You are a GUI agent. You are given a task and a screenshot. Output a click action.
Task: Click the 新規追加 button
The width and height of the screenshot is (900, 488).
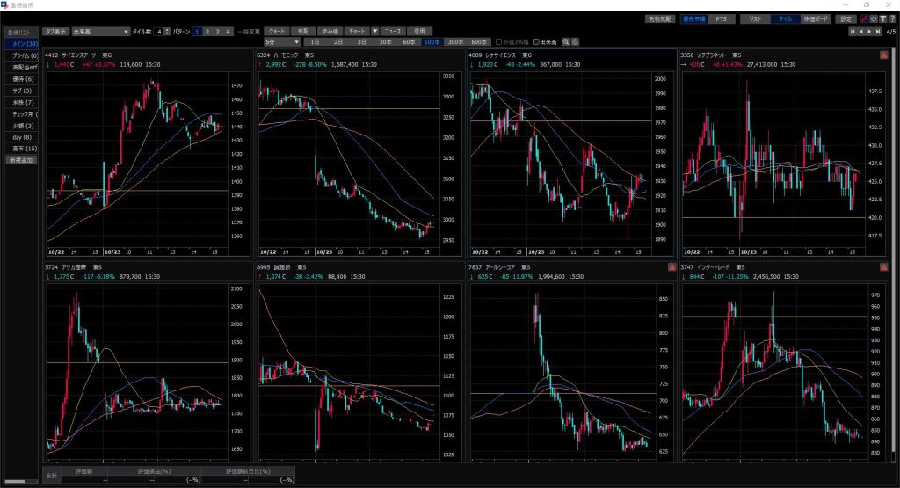coord(20,160)
